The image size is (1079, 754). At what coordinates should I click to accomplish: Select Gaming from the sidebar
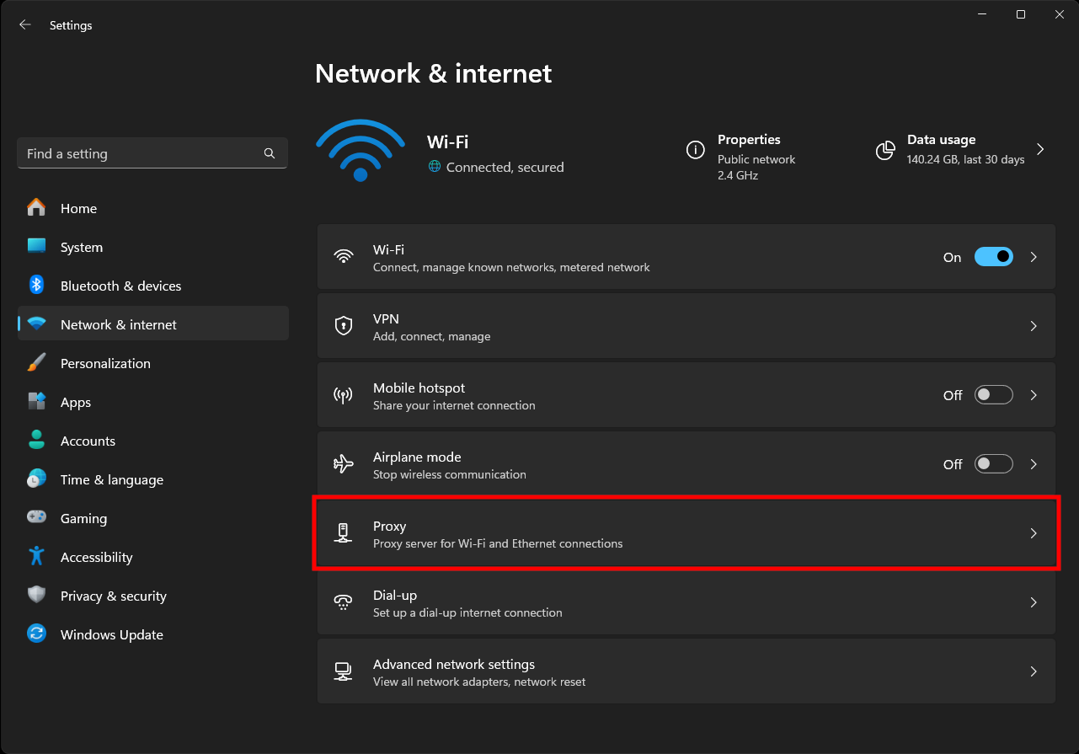(x=83, y=518)
